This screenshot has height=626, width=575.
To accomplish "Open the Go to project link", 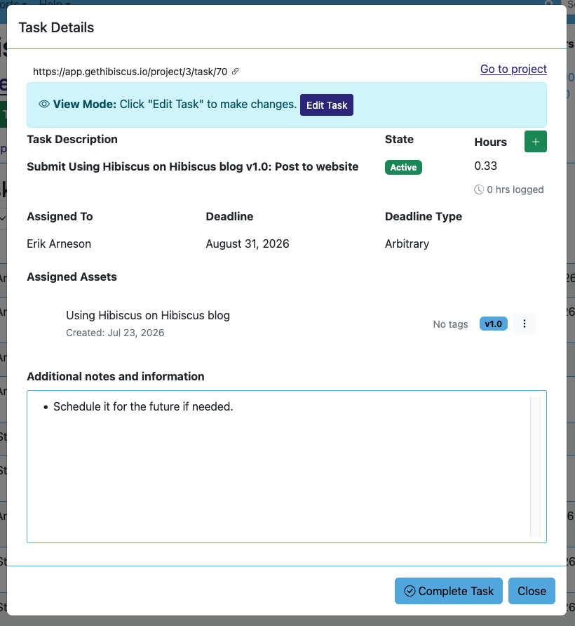I will pos(513,69).
